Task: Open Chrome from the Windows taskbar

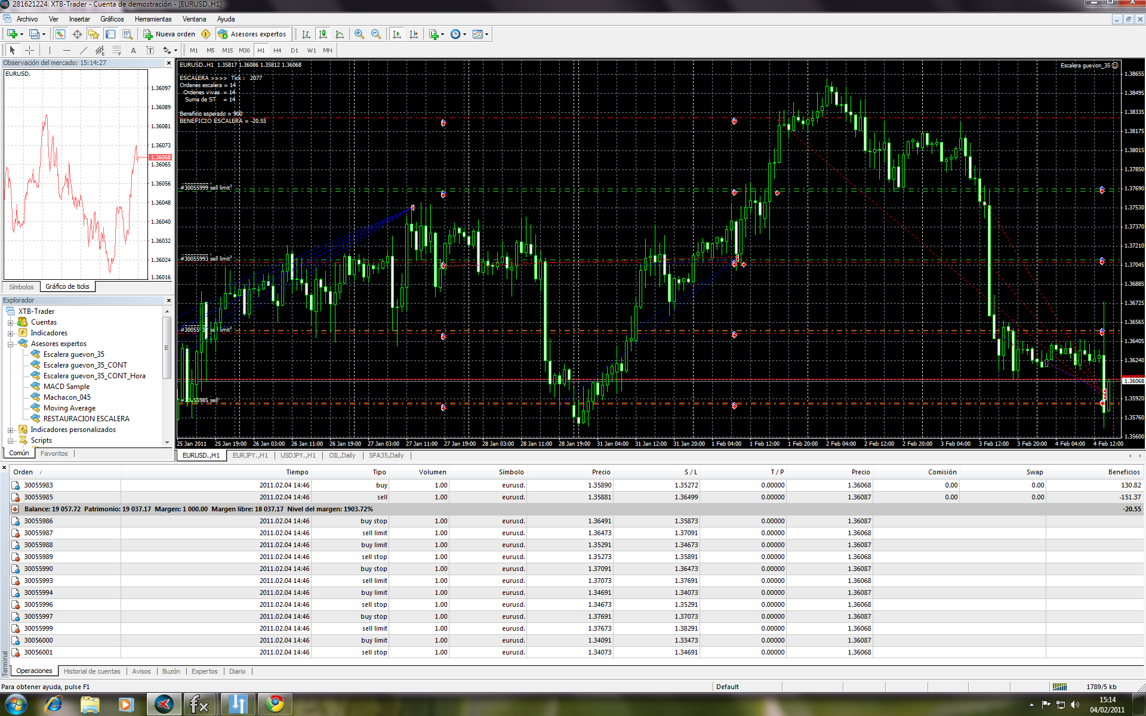Action: coord(275,704)
